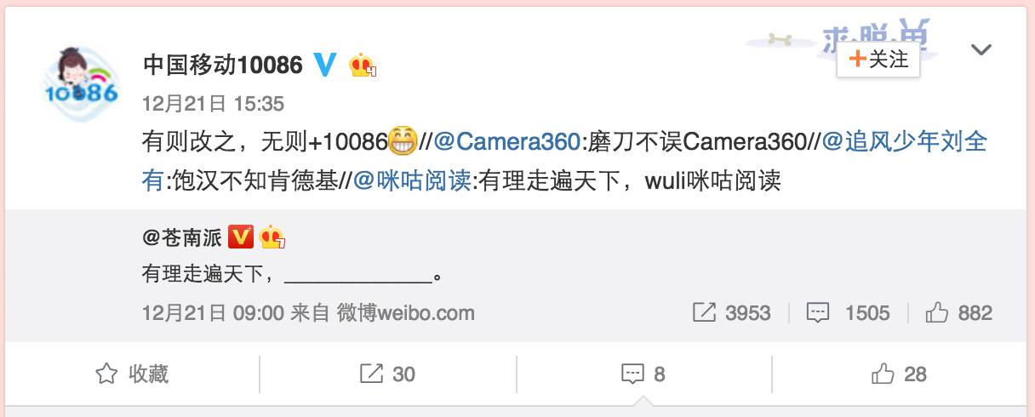This screenshot has height=417, width=1035.
Task: Click the crown membership icon beside 中国移动10086
Action: pyautogui.click(x=363, y=65)
